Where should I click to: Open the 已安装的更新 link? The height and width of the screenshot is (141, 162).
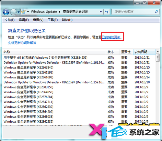coord(111,37)
